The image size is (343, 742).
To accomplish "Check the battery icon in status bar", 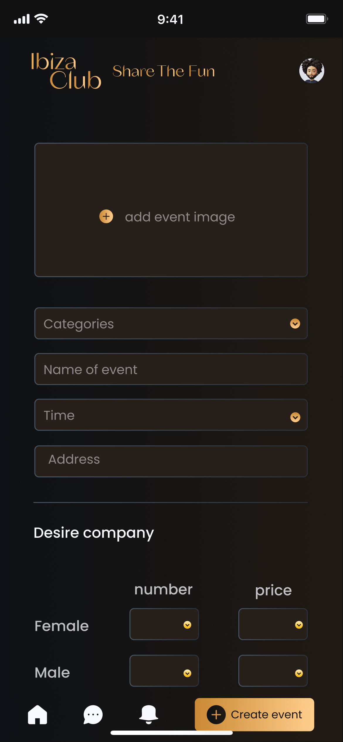I will (x=317, y=19).
